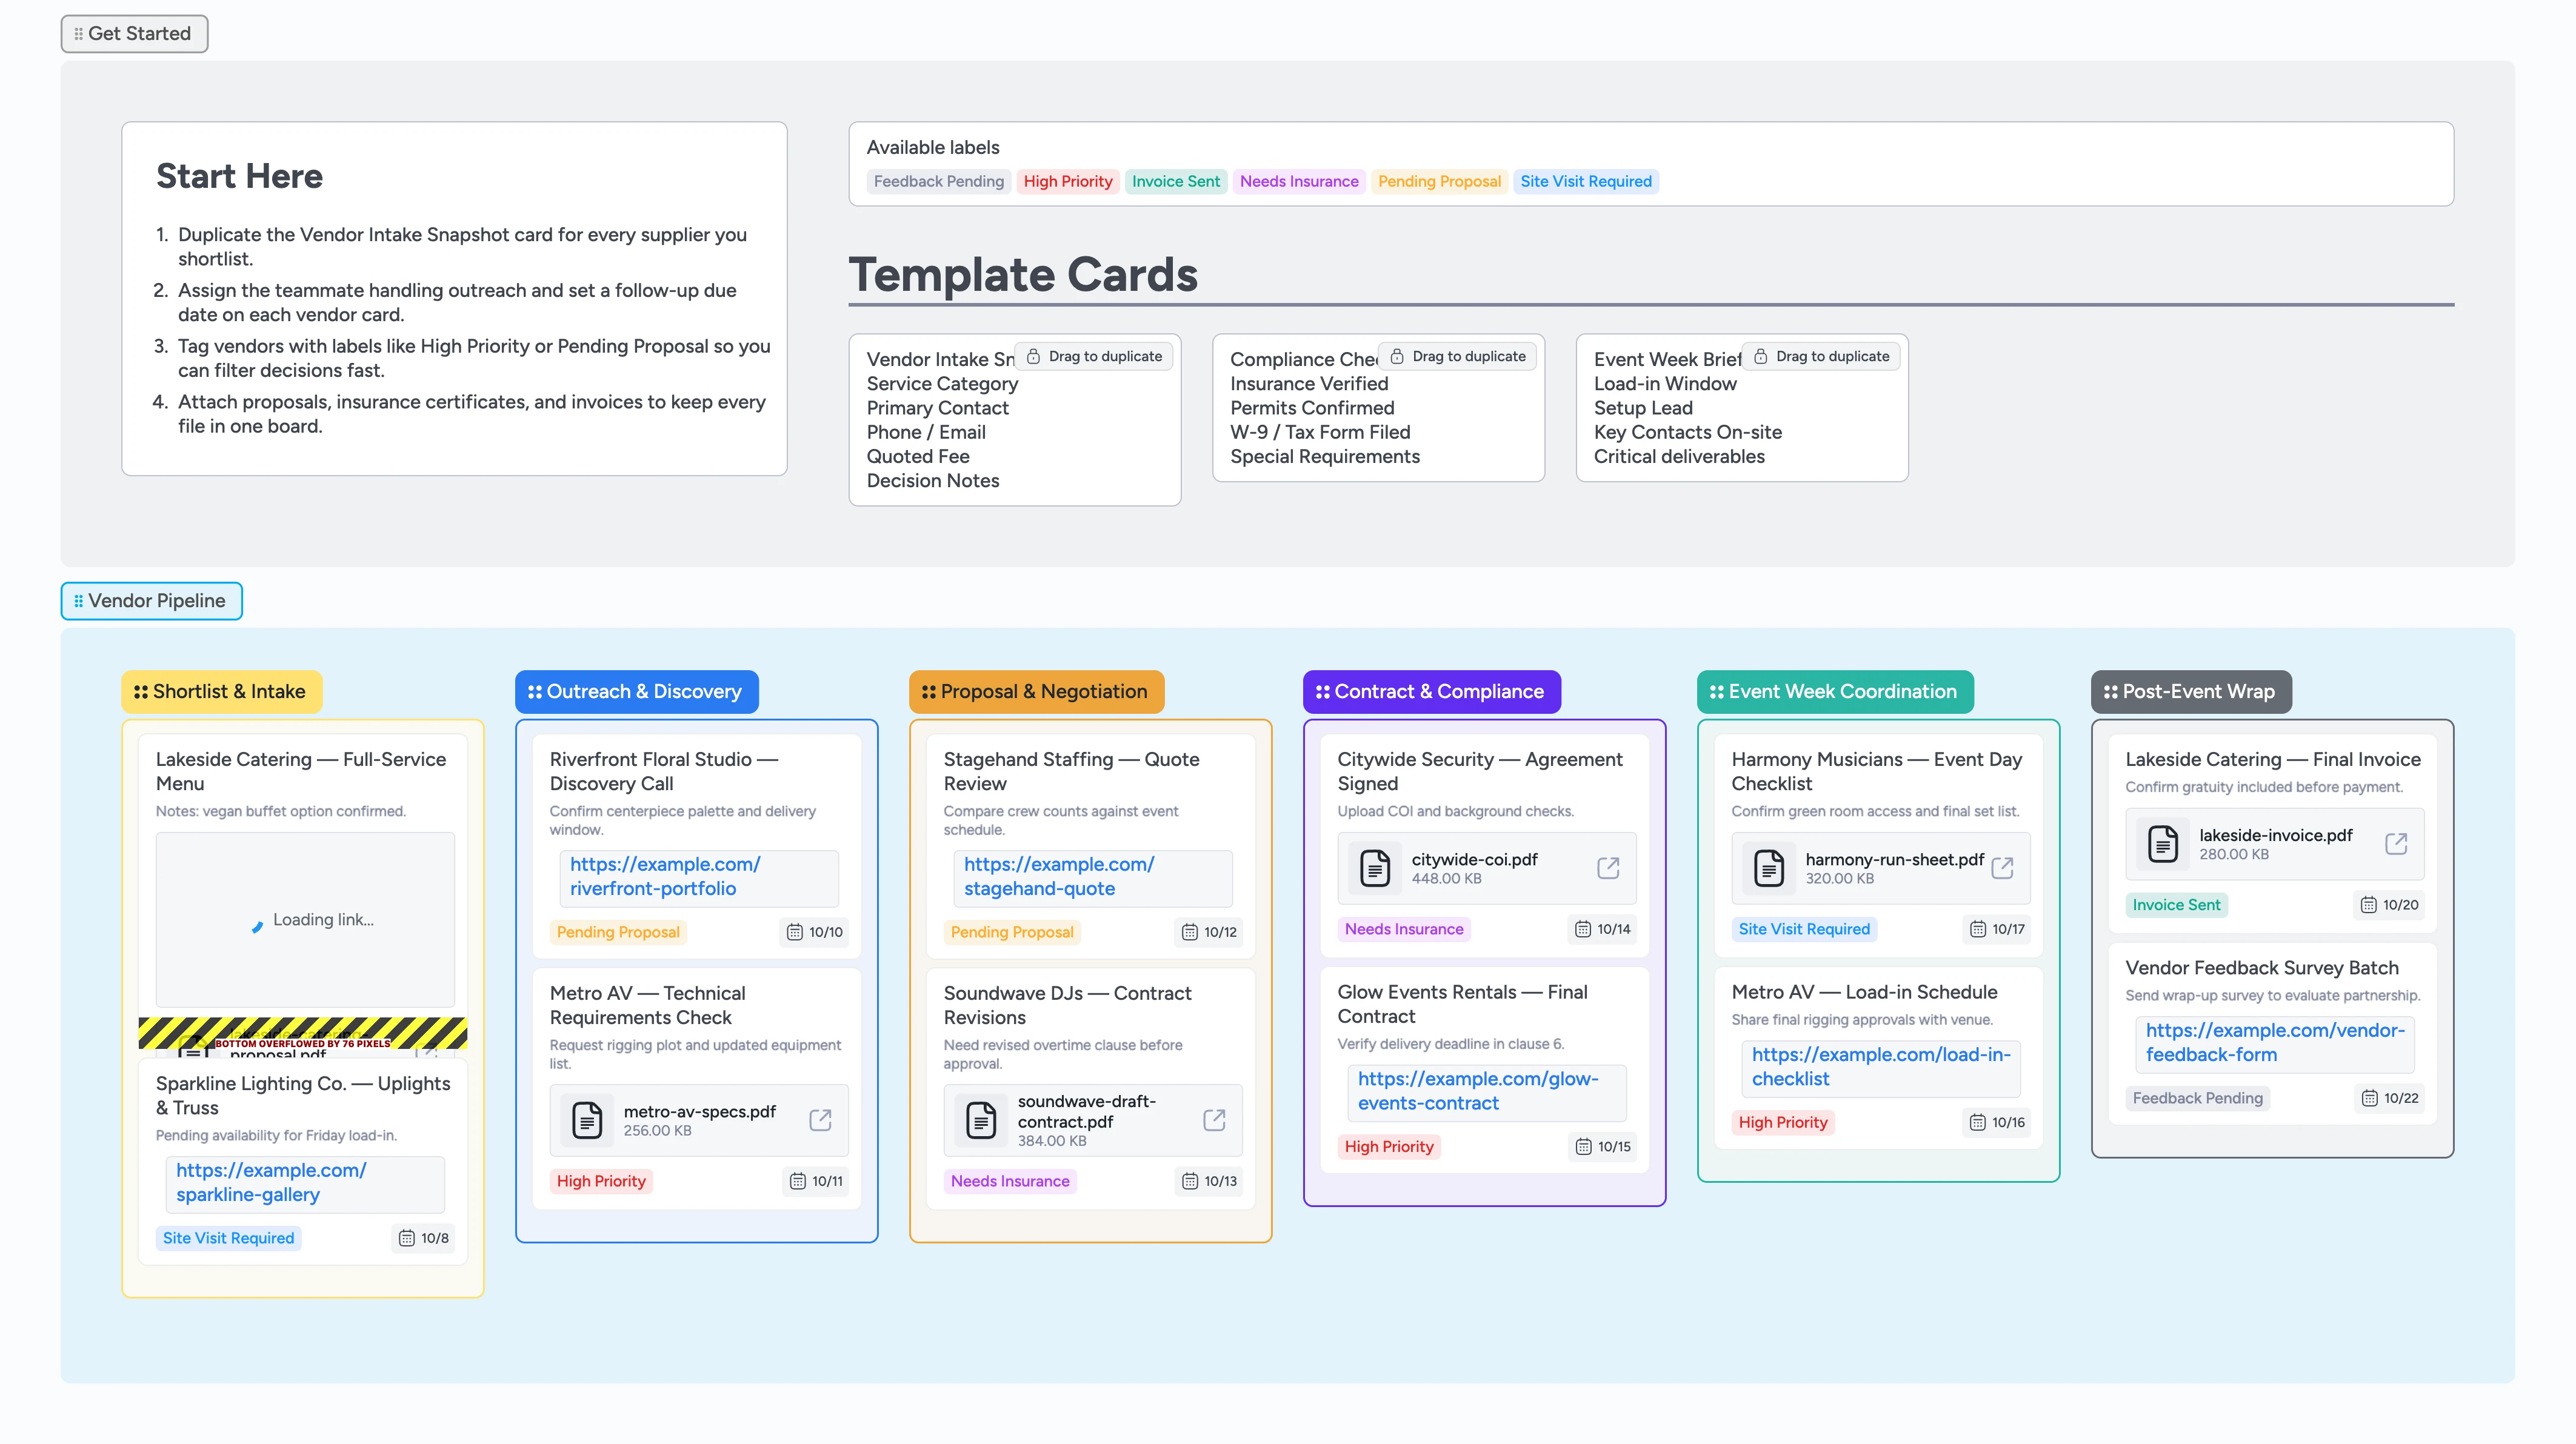The image size is (2576, 1444).
Task: Open soundwave-draft-contract.pdf external link icon
Action: (1214, 1120)
